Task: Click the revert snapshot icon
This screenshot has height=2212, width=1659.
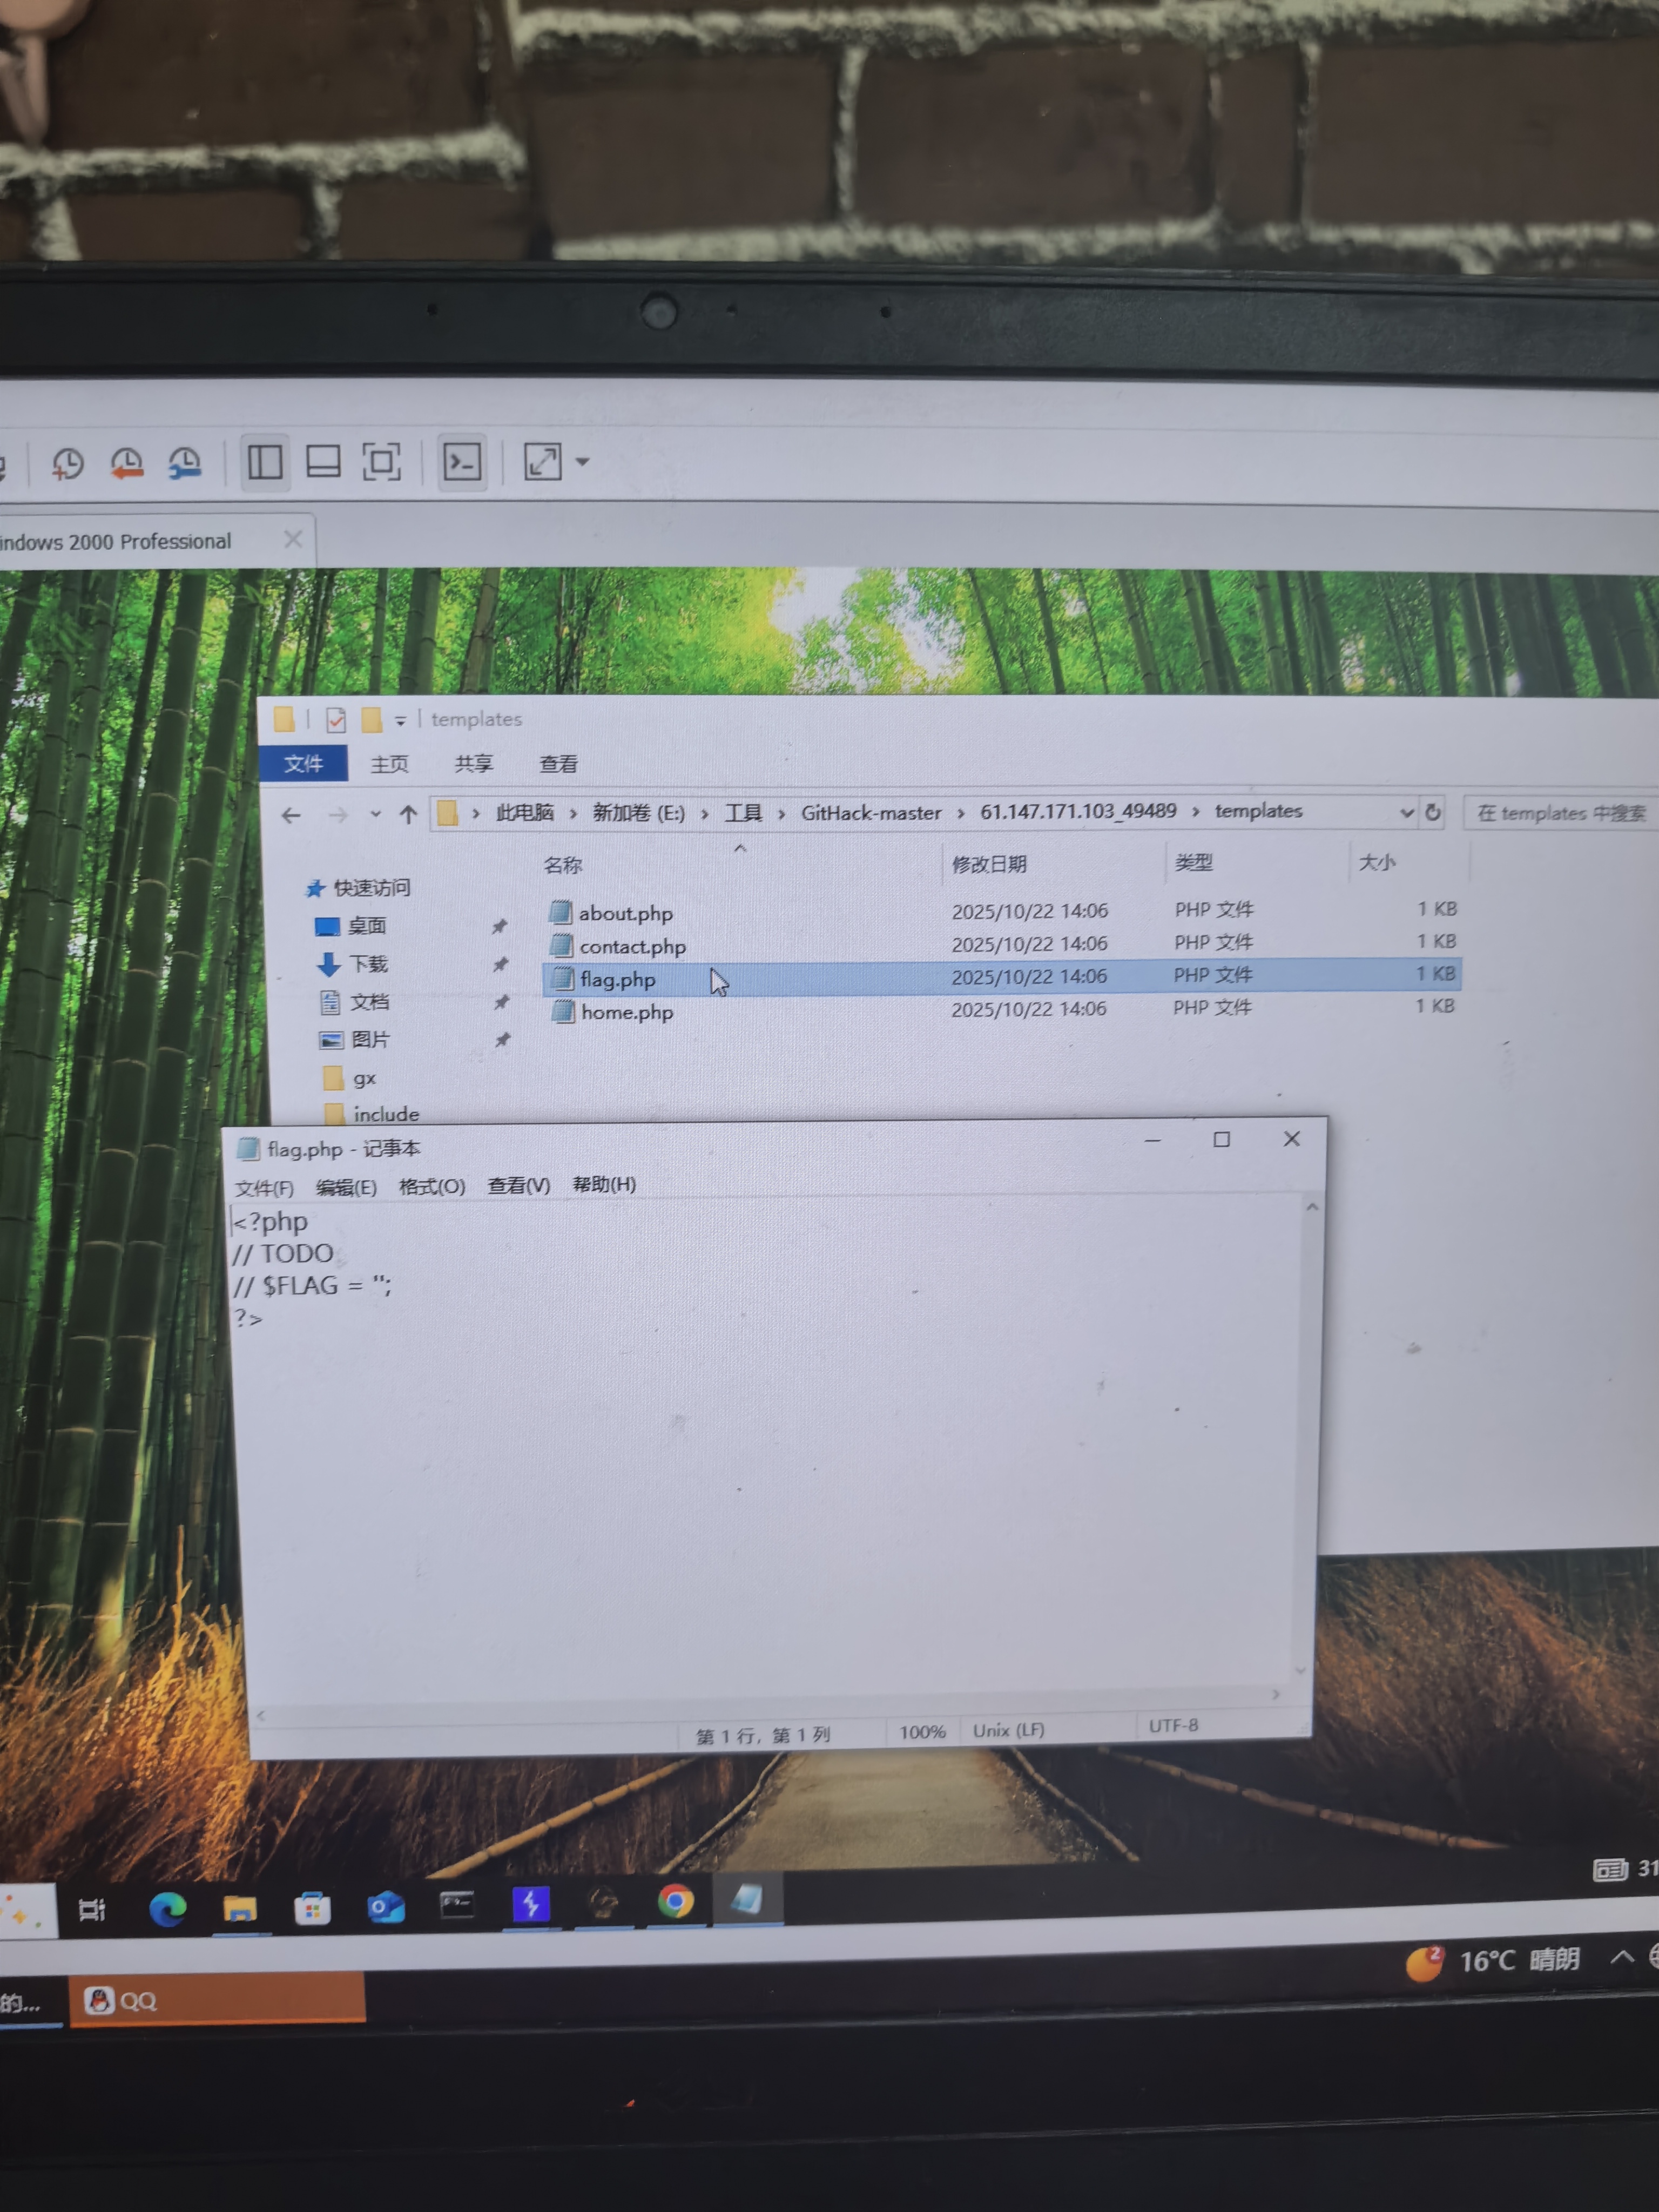Action: tap(127, 463)
